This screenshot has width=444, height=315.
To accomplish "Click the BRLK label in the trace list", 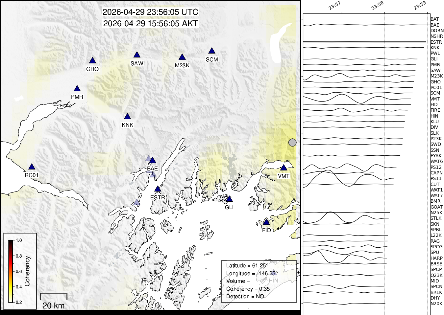I will [436, 292].
